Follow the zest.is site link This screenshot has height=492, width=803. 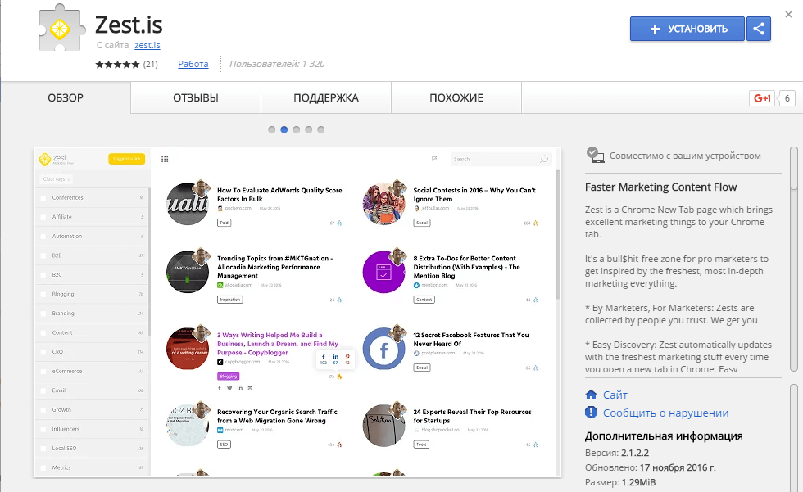pos(147,45)
